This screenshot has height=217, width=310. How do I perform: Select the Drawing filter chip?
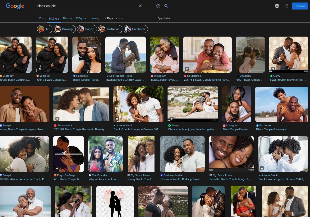coord(65,29)
